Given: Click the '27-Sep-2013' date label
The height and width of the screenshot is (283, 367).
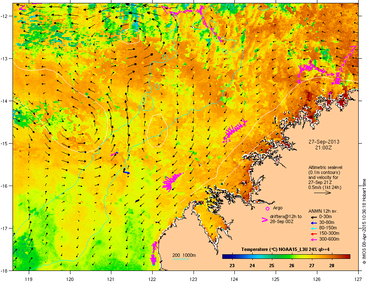Looking at the screenshot, I should pyautogui.click(x=324, y=142).
